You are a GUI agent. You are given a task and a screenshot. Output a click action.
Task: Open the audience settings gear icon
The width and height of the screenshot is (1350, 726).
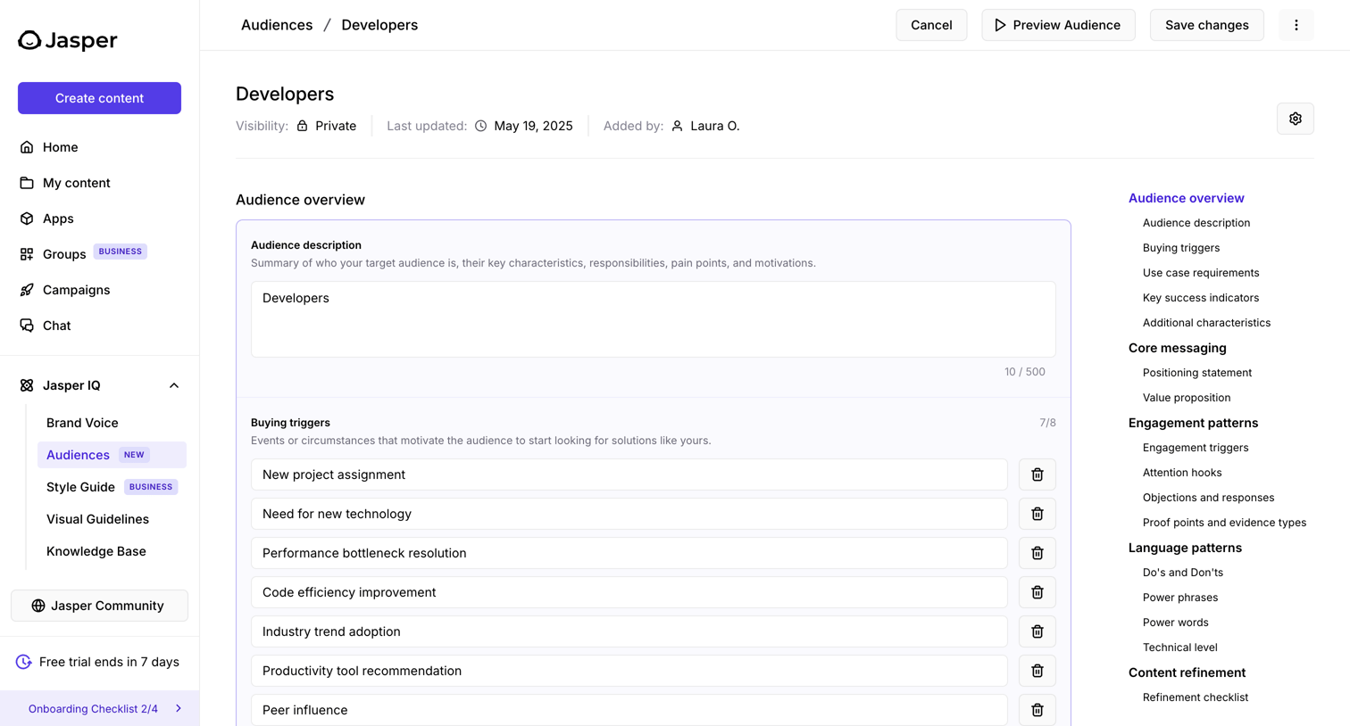coord(1296,119)
